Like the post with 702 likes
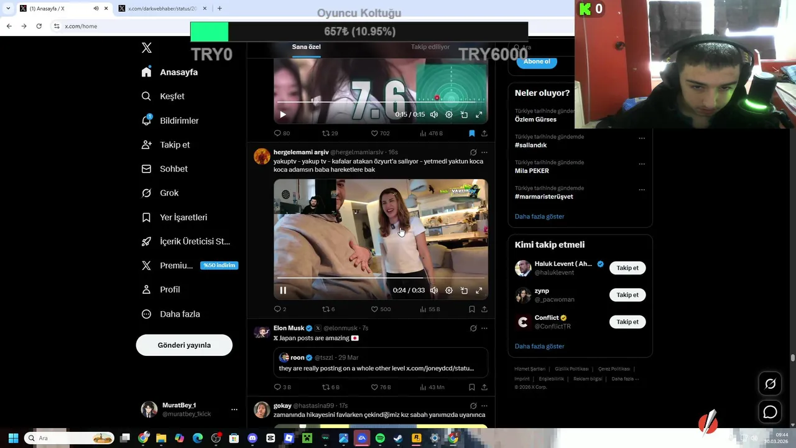The width and height of the screenshot is (796, 448). (380, 133)
